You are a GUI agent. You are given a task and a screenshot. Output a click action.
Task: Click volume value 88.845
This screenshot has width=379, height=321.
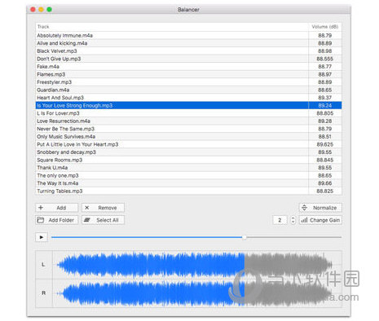click(325, 160)
